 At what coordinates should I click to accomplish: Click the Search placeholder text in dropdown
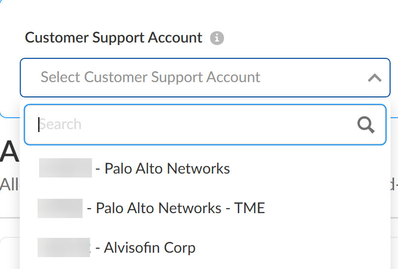coord(61,124)
